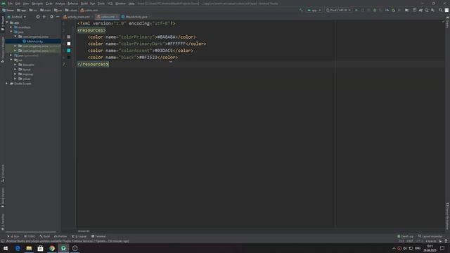
Task: Click the Attach Debugger icon in the toolbar
Action: click(x=393, y=10)
